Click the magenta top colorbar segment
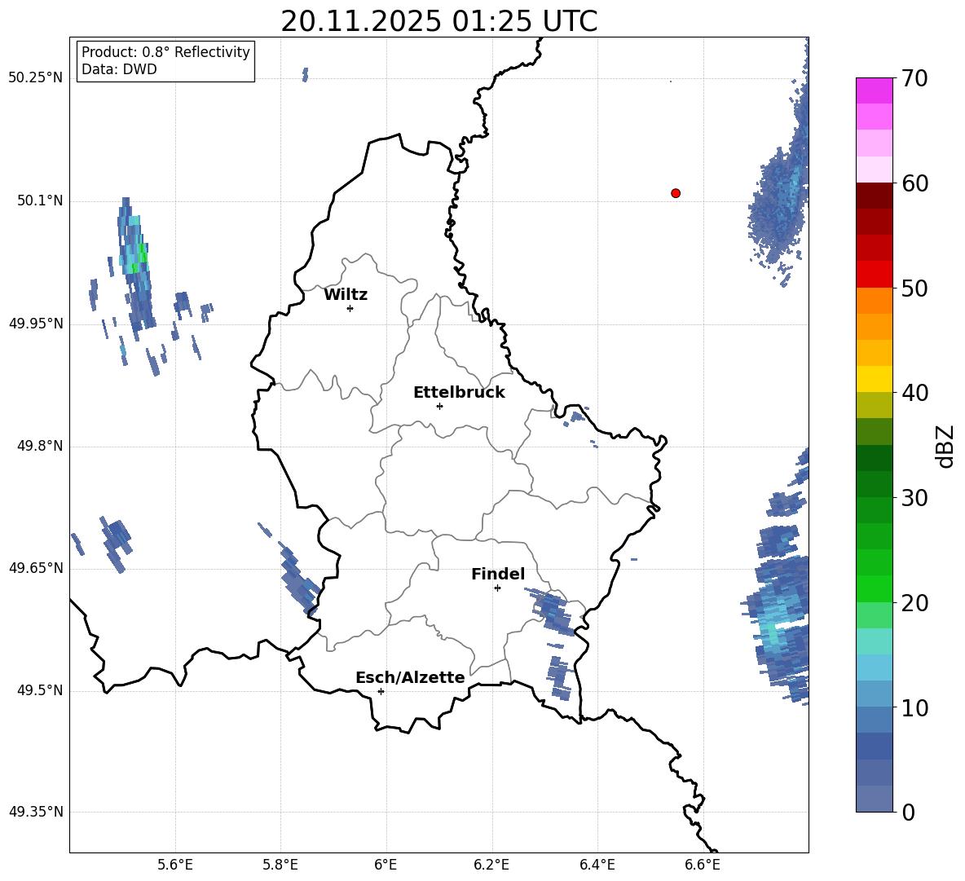965x881 pixels. (x=874, y=90)
